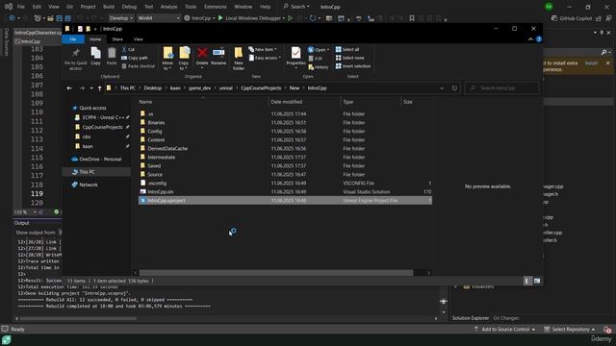Start Local Windows Debugger in Visual Studio

[x=251, y=18]
